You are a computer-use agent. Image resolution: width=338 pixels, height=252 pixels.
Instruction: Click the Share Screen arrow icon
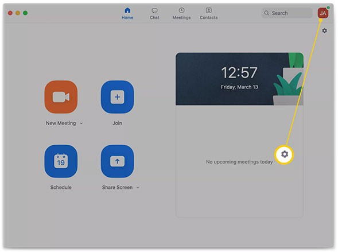pos(117,161)
